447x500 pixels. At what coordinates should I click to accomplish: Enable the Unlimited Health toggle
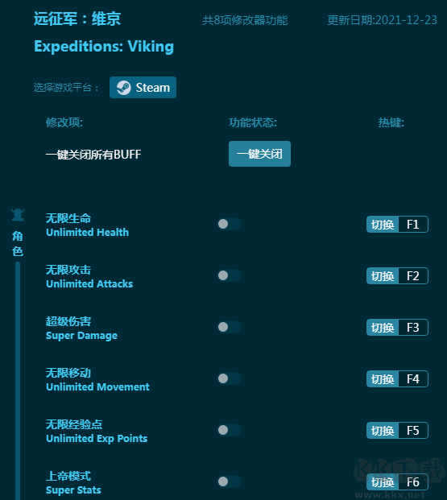click(229, 224)
